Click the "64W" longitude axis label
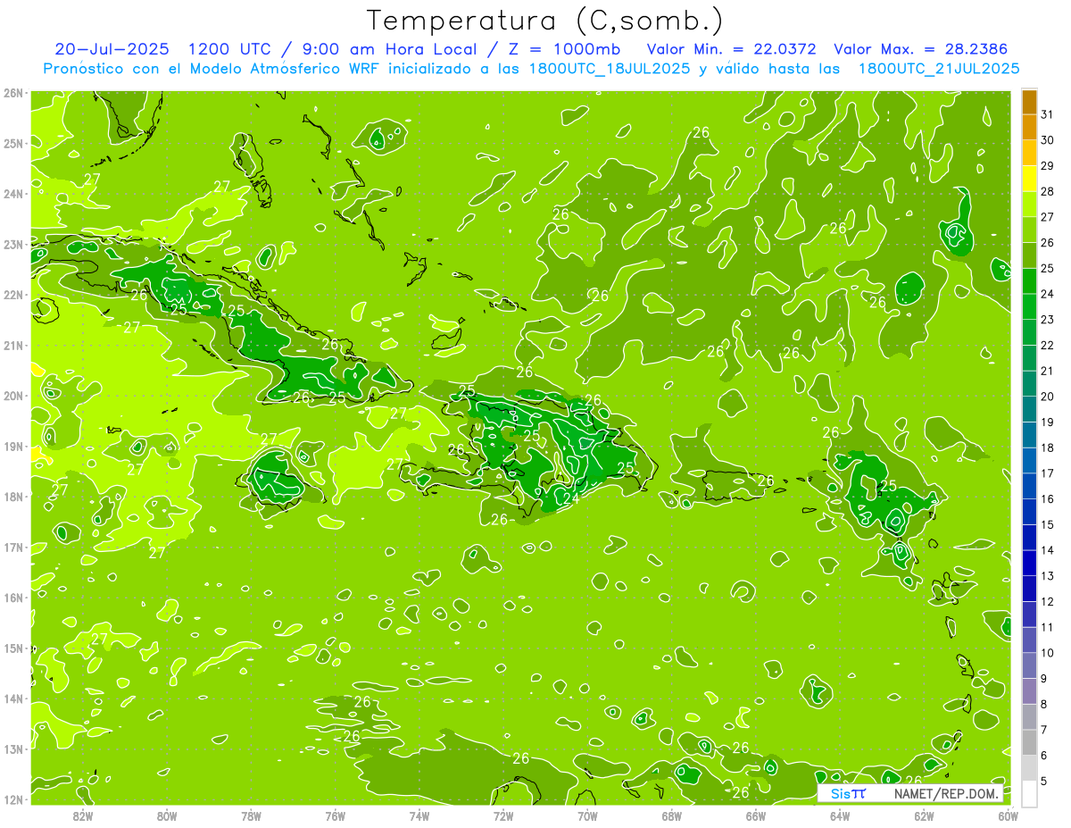Screen dimensions: 1071x828 [840, 815]
